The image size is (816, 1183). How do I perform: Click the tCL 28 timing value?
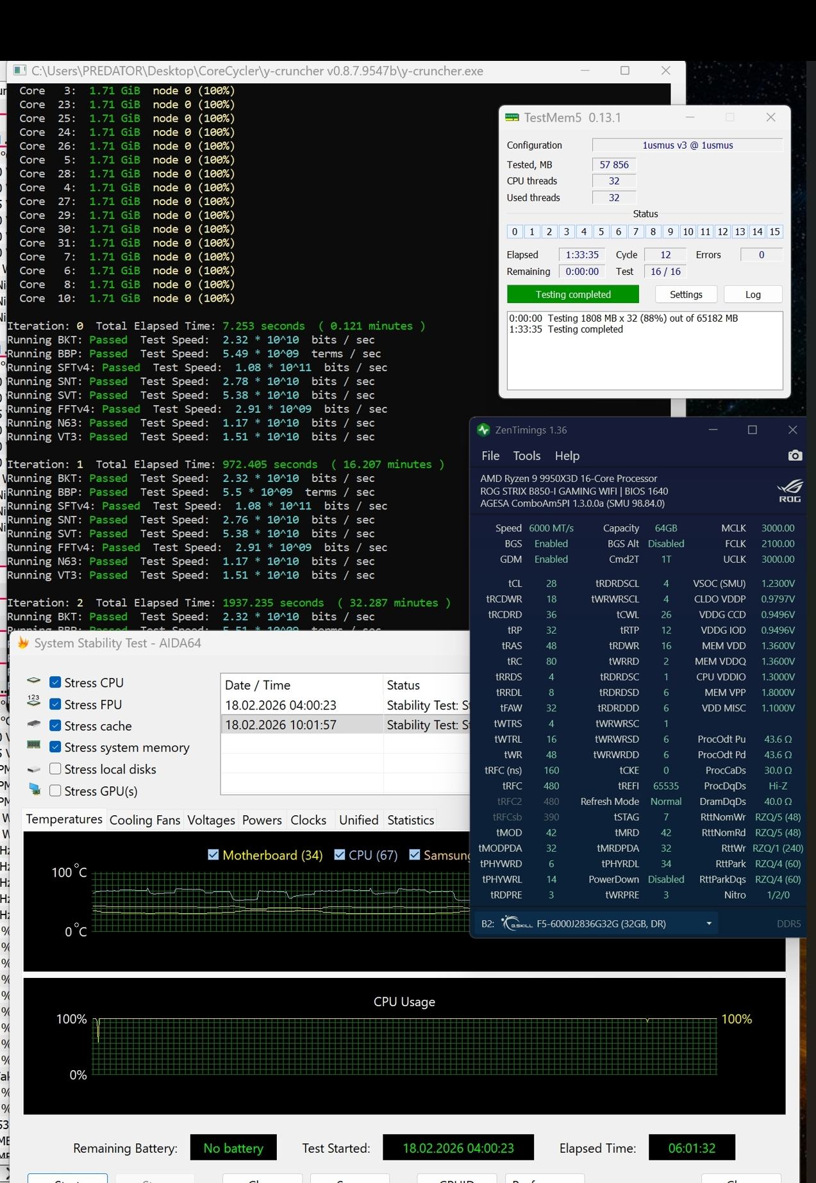551,583
